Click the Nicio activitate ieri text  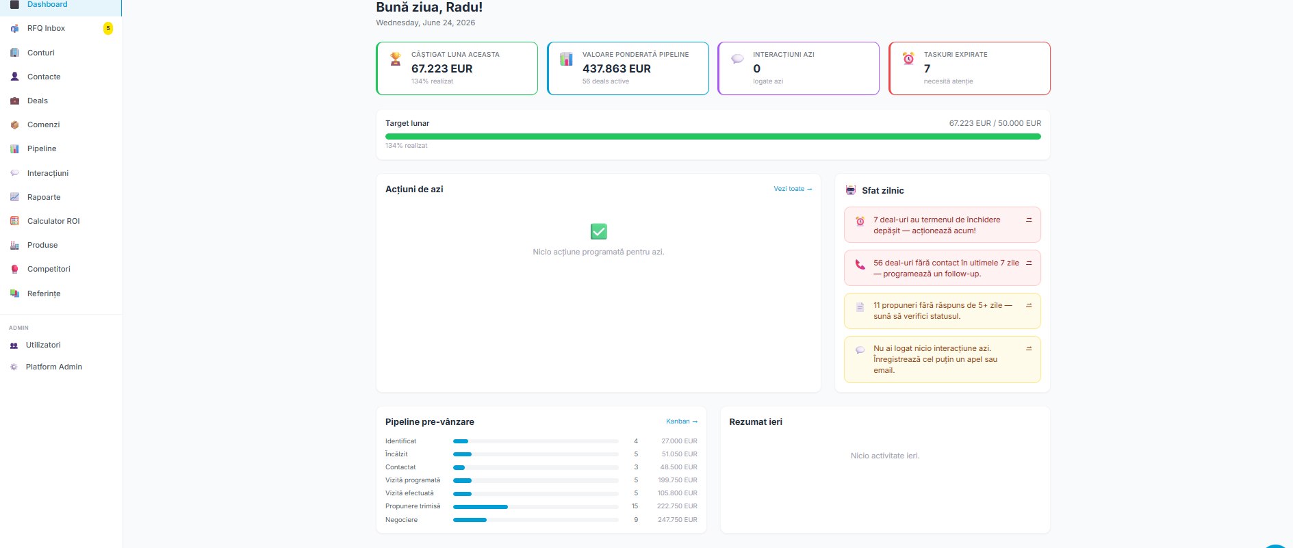885,456
